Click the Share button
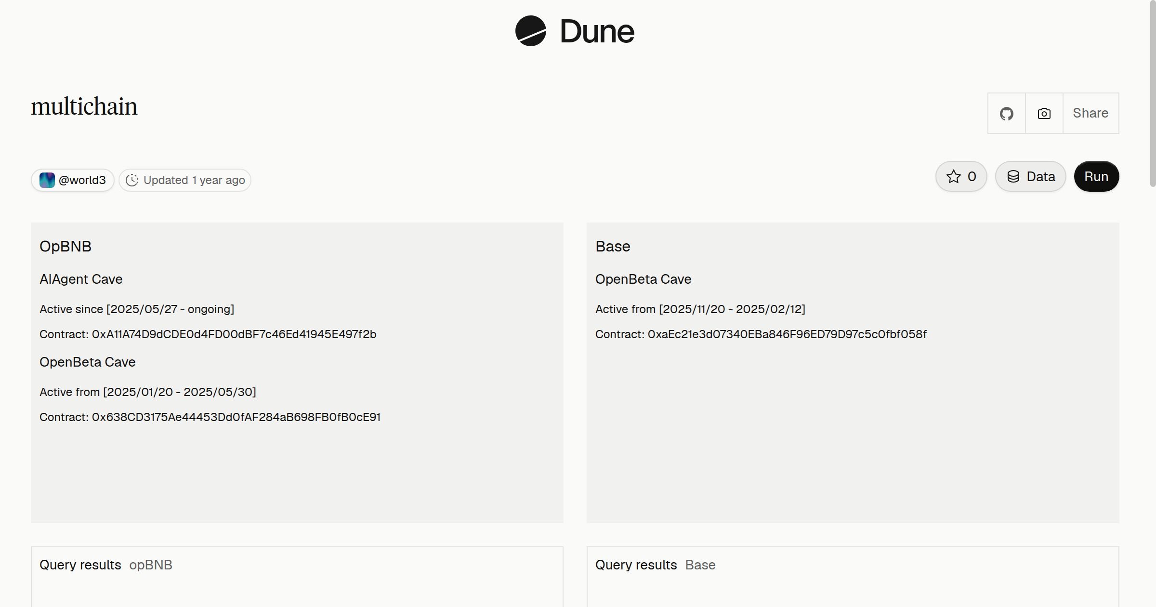 (1090, 113)
